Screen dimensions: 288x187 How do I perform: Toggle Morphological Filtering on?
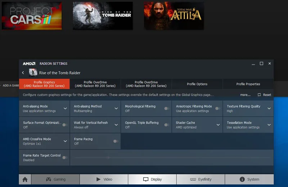point(167,108)
